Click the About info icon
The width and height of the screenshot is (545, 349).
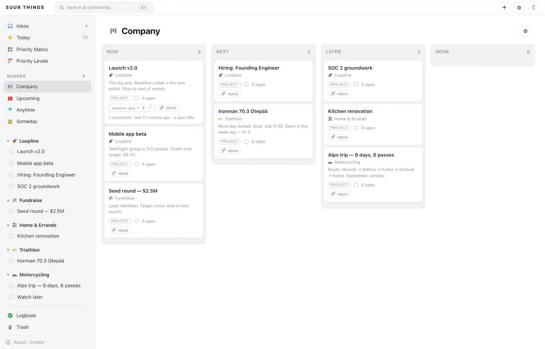[8, 342]
